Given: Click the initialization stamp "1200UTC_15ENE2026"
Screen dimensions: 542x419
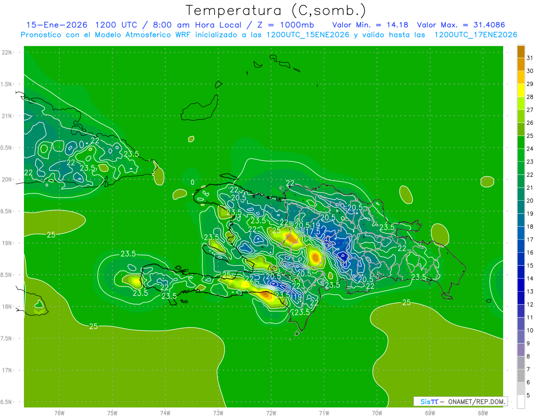Looking at the screenshot, I should click(308, 35).
